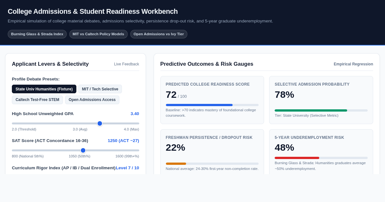Click the 1050 (50th%) SAT scale label
The width and height of the screenshot is (385, 202).
tap(80, 156)
